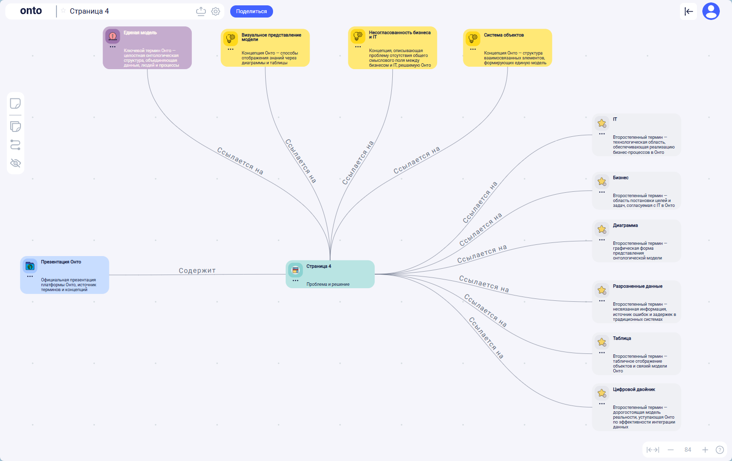732x461 pixels.
Task: Collapse the side panel arrow button
Action: 688,11
